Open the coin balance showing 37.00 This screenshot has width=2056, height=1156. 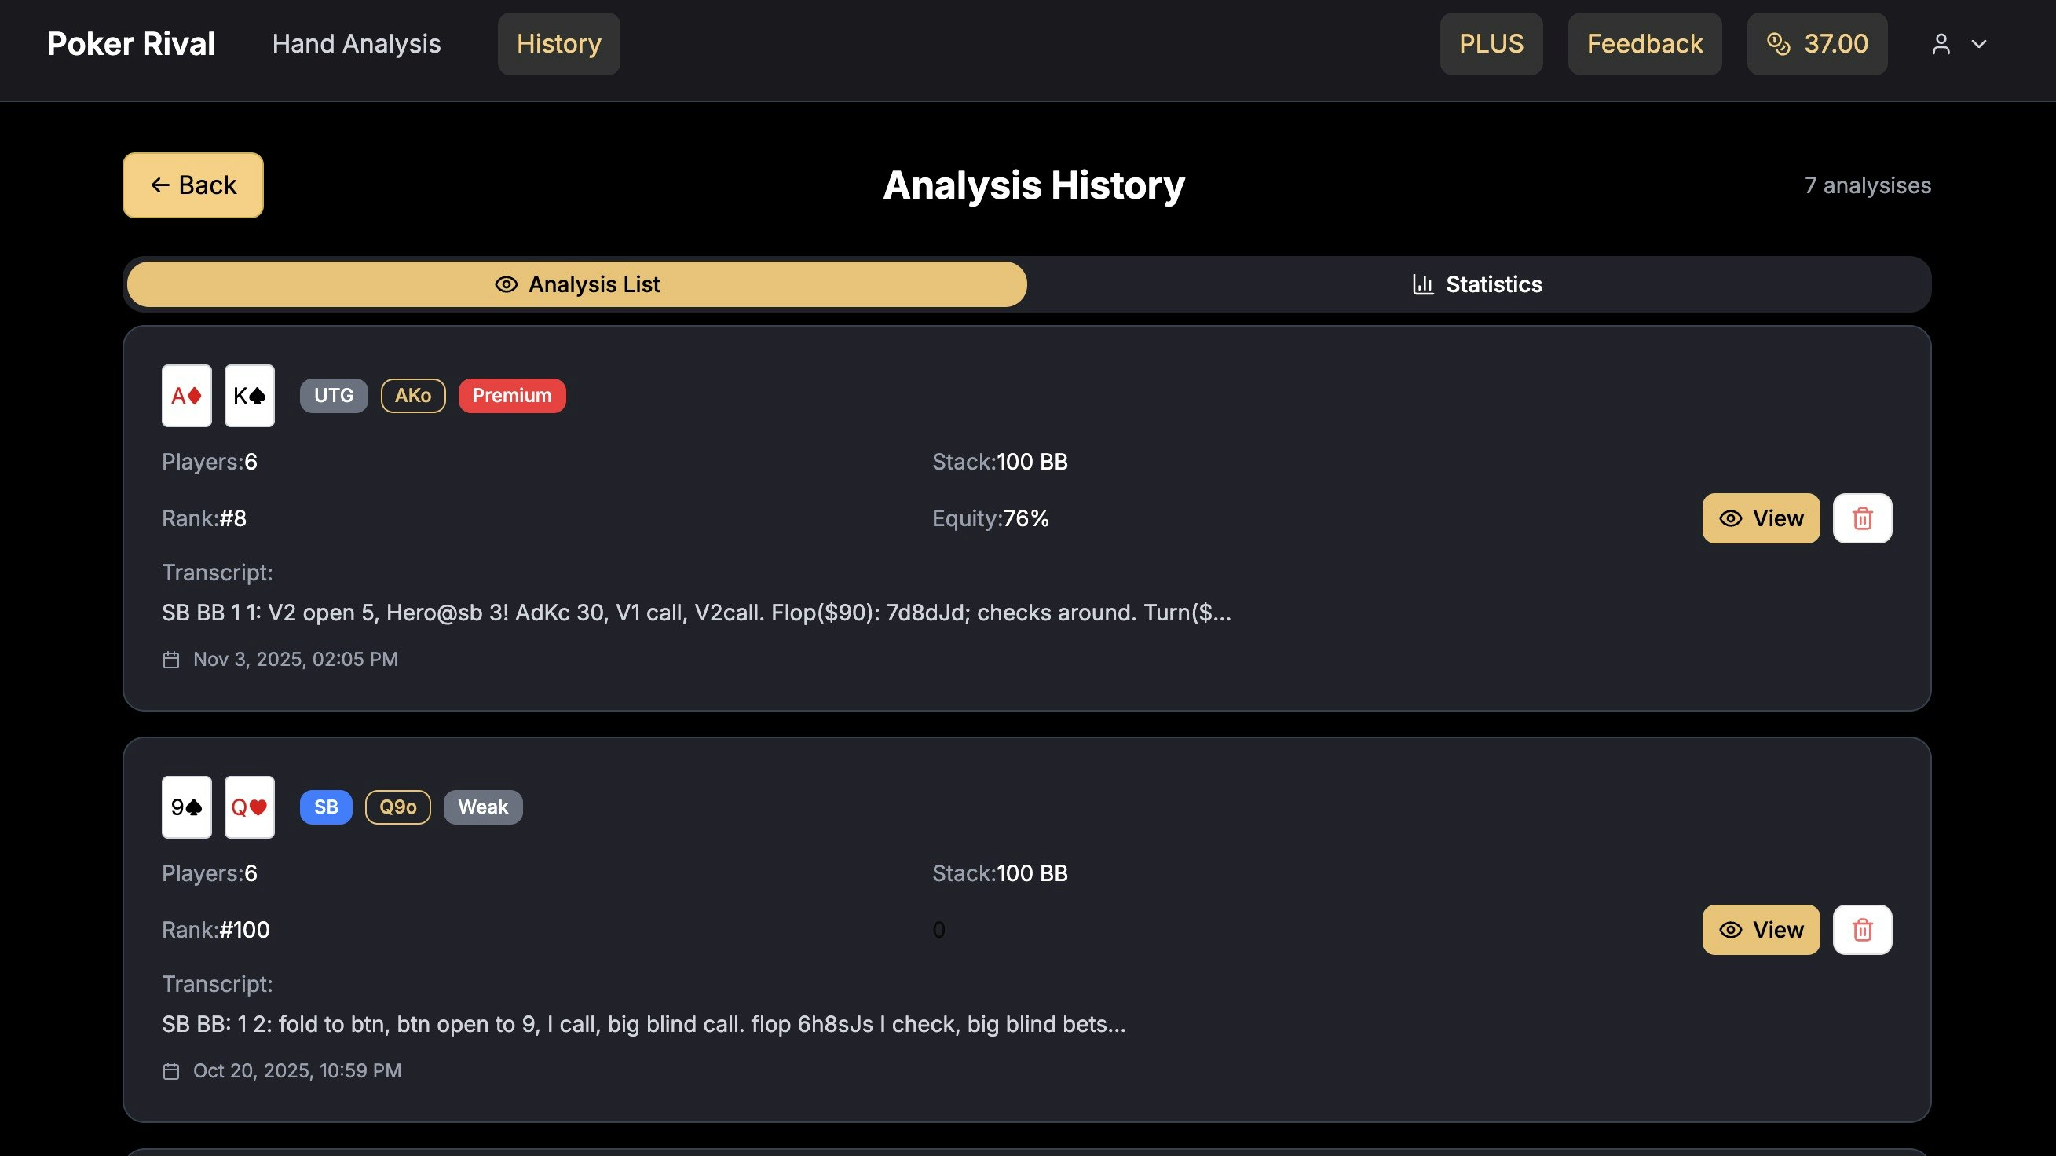tap(1816, 44)
